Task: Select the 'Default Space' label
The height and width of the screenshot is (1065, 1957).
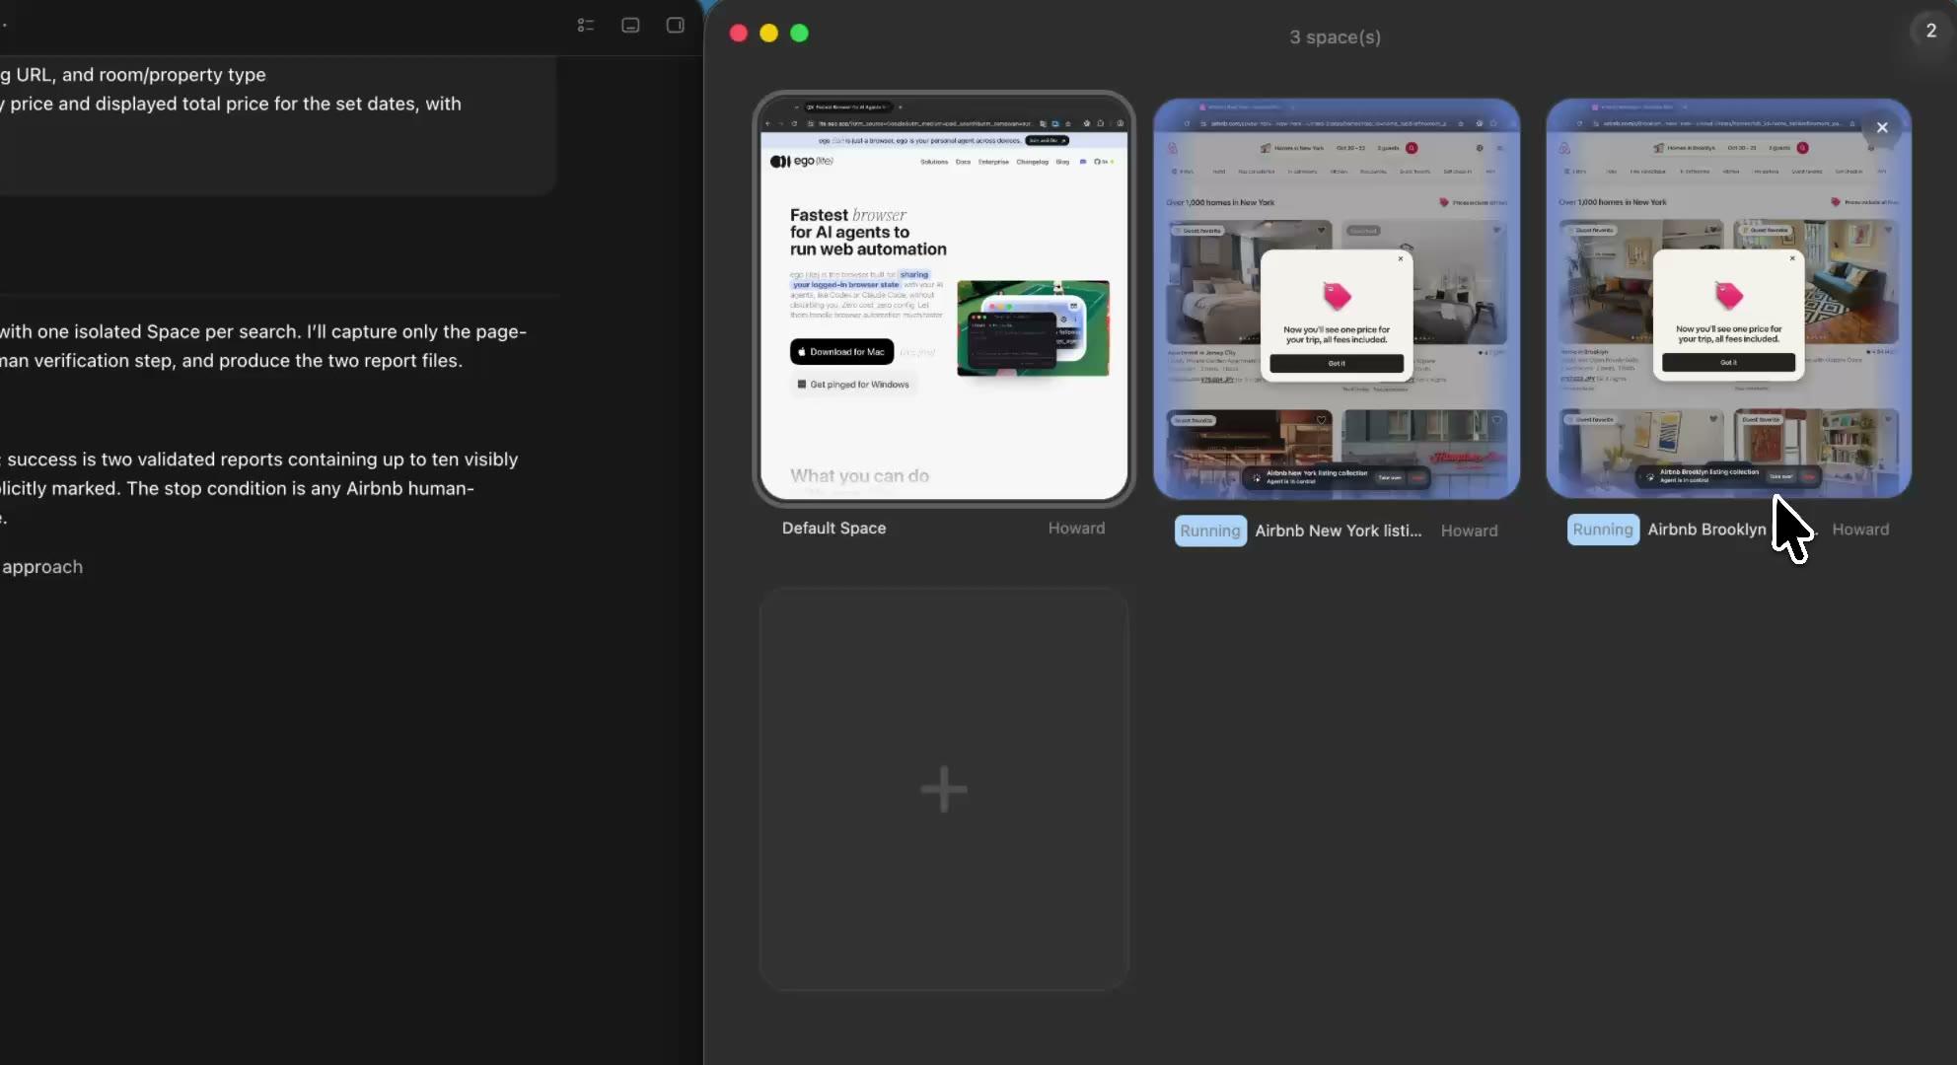Action: coord(834,528)
